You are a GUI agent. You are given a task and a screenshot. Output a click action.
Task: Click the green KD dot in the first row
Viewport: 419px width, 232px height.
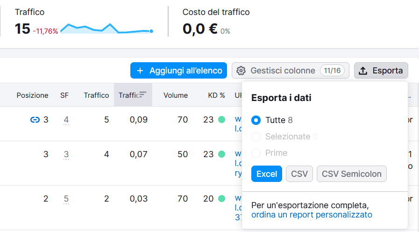pyautogui.click(x=221, y=120)
